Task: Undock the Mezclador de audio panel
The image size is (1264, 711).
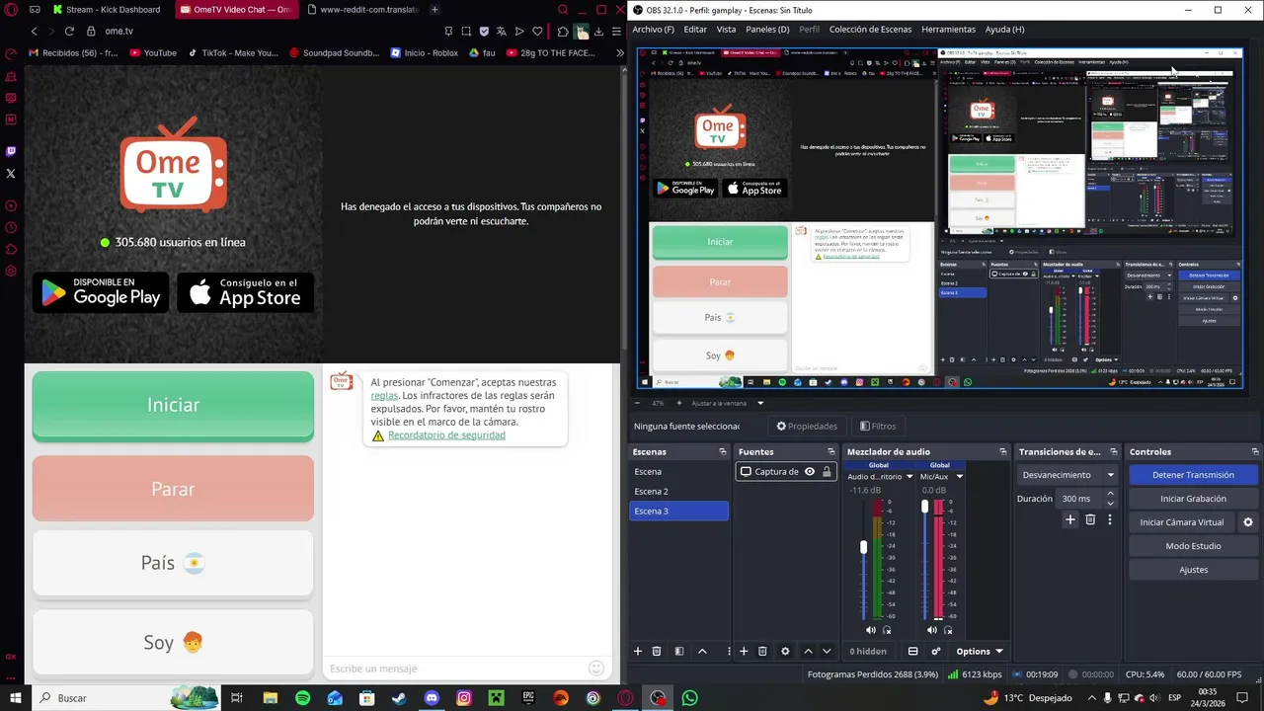Action: (x=1003, y=452)
